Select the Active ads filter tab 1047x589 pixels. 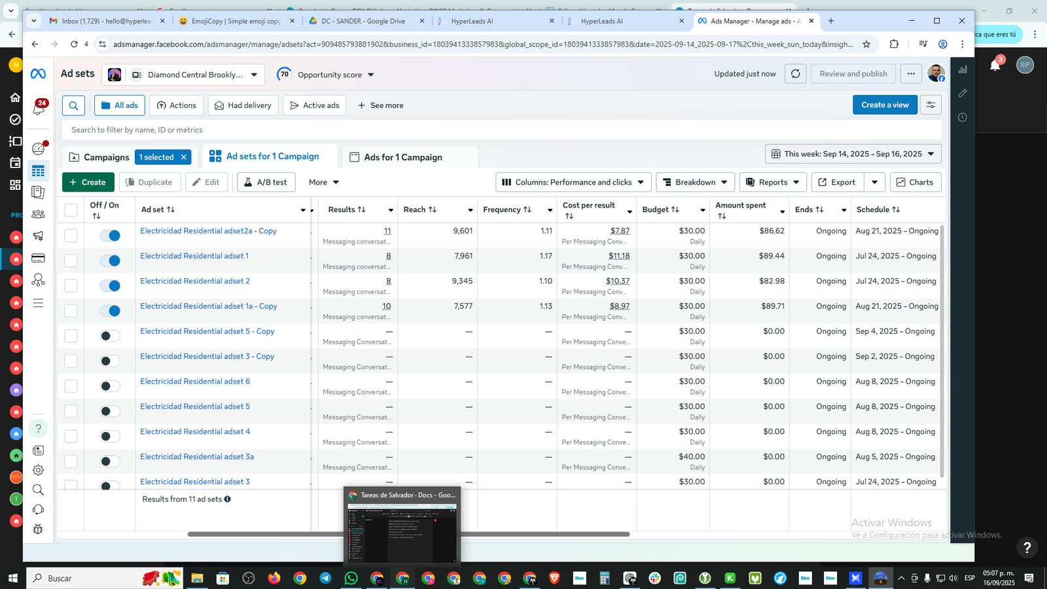click(314, 105)
